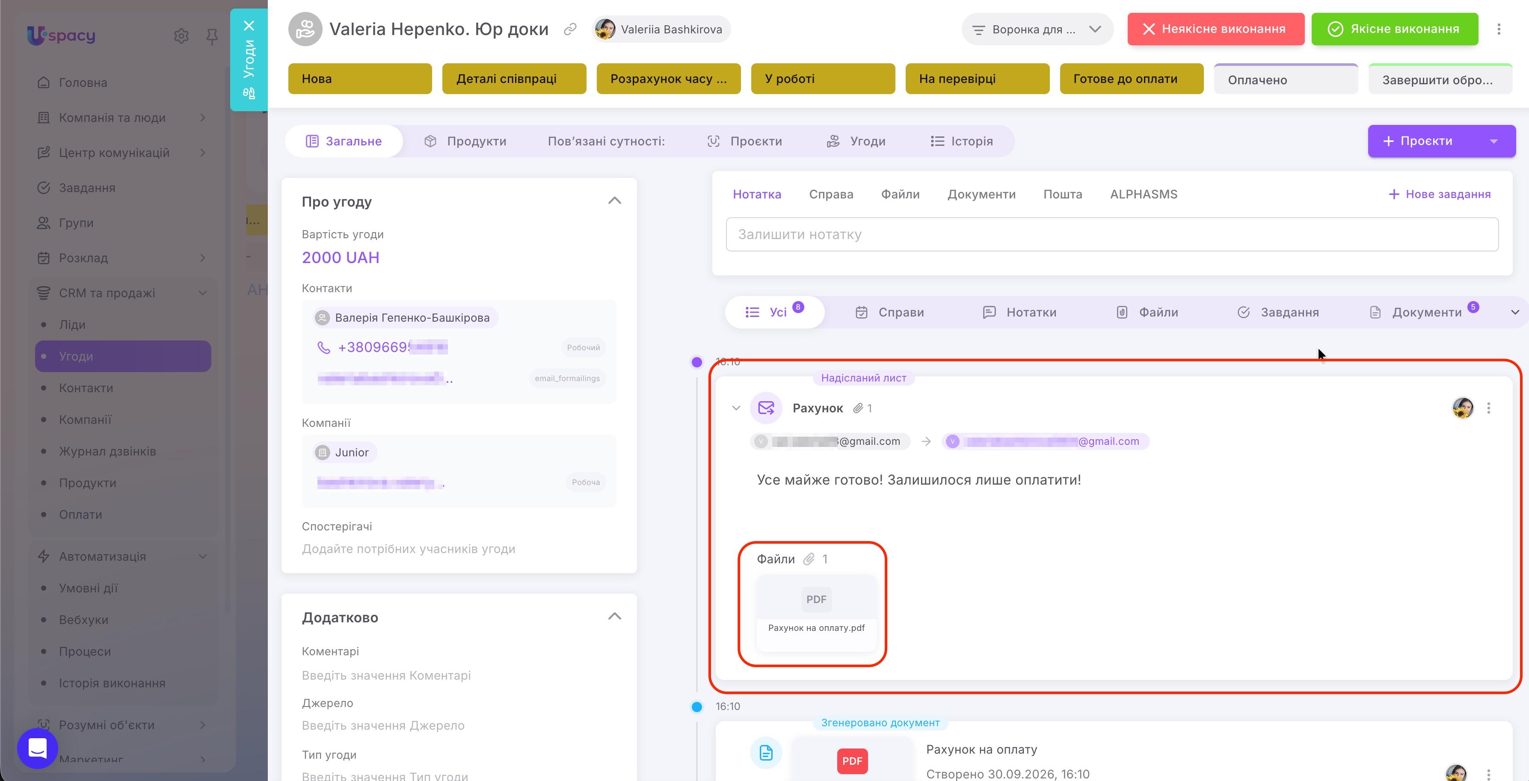Copy deal link via chain icon
The height and width of the screenshot is (781, 1529).
point(570,29)
